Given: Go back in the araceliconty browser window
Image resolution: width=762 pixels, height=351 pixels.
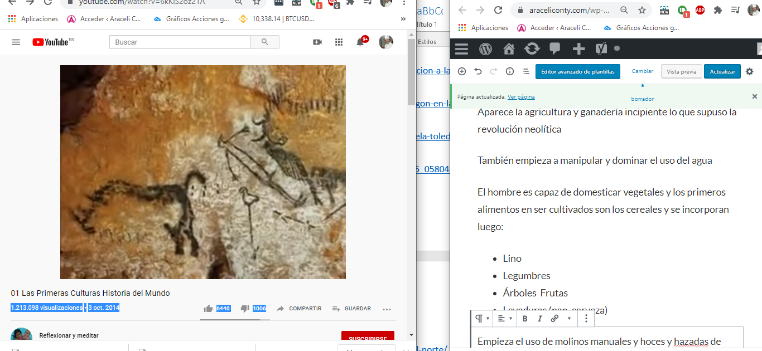Looking at the screenshot, I should tap(462, 10).
